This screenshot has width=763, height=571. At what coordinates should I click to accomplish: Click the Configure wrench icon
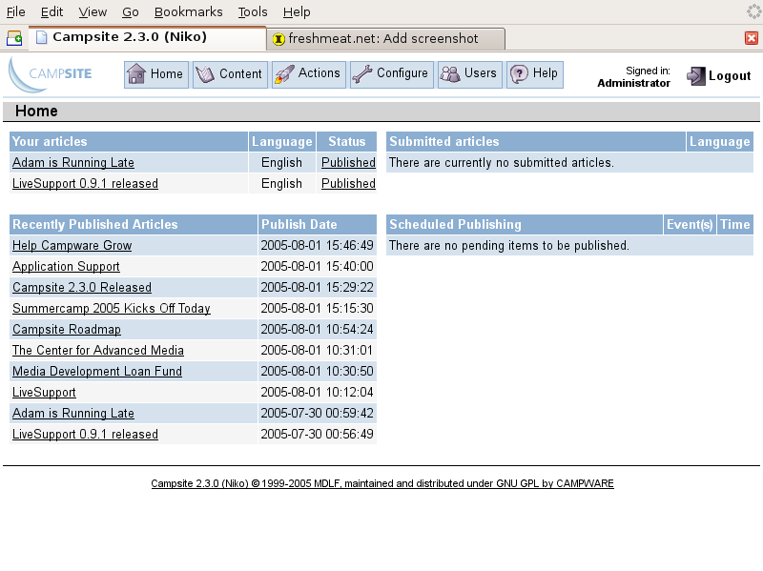pyautogui.click(x=362, y=74)
